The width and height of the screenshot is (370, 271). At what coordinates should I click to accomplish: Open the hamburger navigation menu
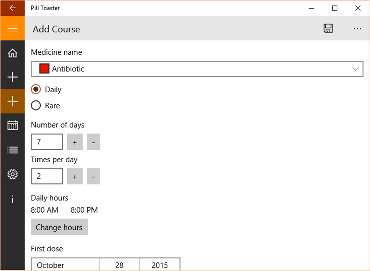click(x=12, y=29)
